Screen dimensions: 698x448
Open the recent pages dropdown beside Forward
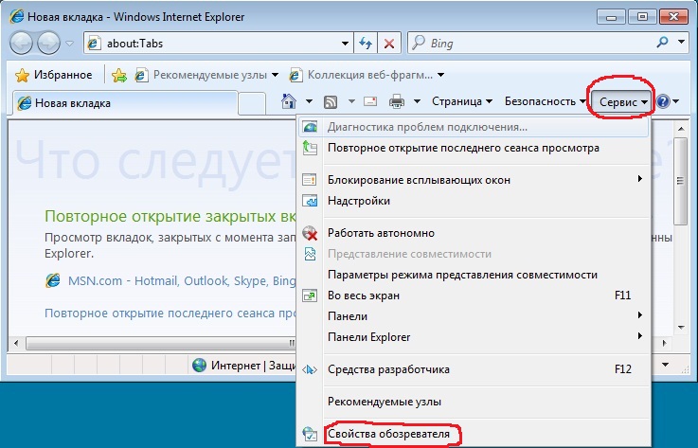pos(69,44)
